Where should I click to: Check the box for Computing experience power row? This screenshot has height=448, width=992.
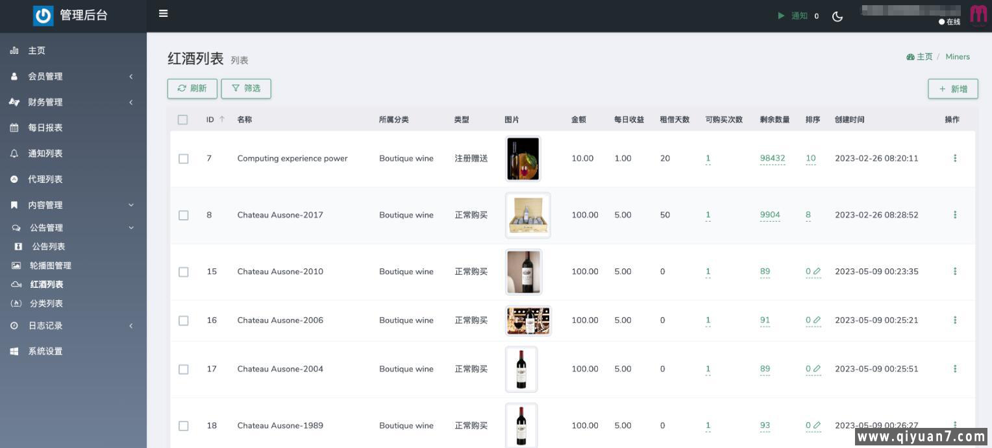(183, 159)
